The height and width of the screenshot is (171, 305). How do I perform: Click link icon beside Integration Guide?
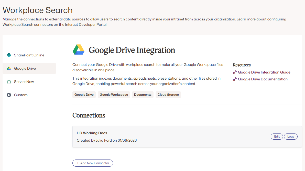tap(235, 72)
